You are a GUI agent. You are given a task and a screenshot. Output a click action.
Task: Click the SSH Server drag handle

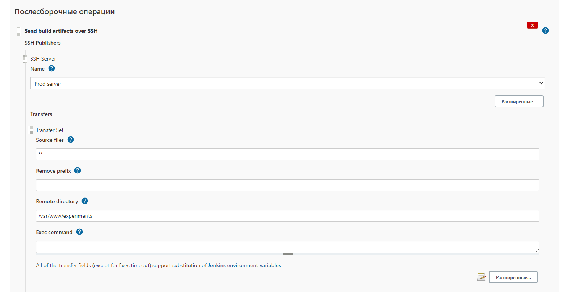pyautogui.click(x=25, y=59)
